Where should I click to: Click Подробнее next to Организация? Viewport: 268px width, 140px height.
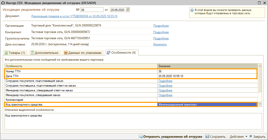(161, 26)
